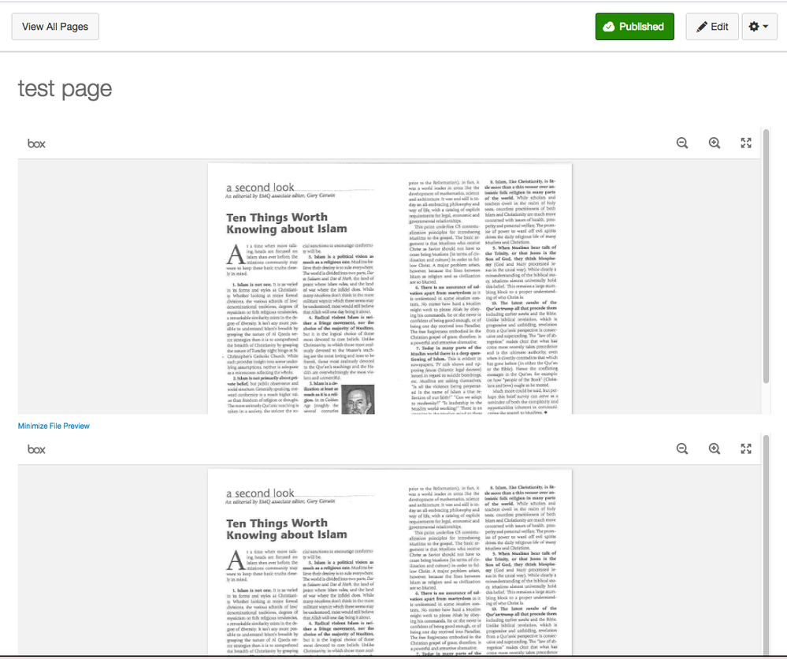Open the page Edit button

(x=712, y=27)
